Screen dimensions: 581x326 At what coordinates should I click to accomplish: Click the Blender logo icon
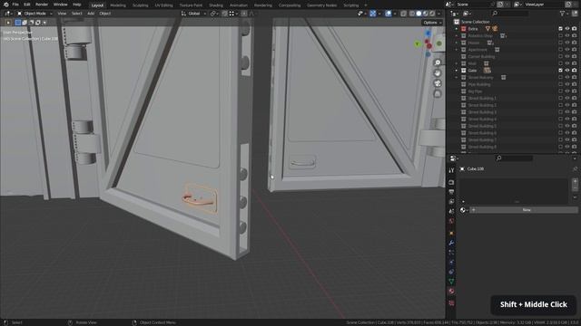click(5, 5)
